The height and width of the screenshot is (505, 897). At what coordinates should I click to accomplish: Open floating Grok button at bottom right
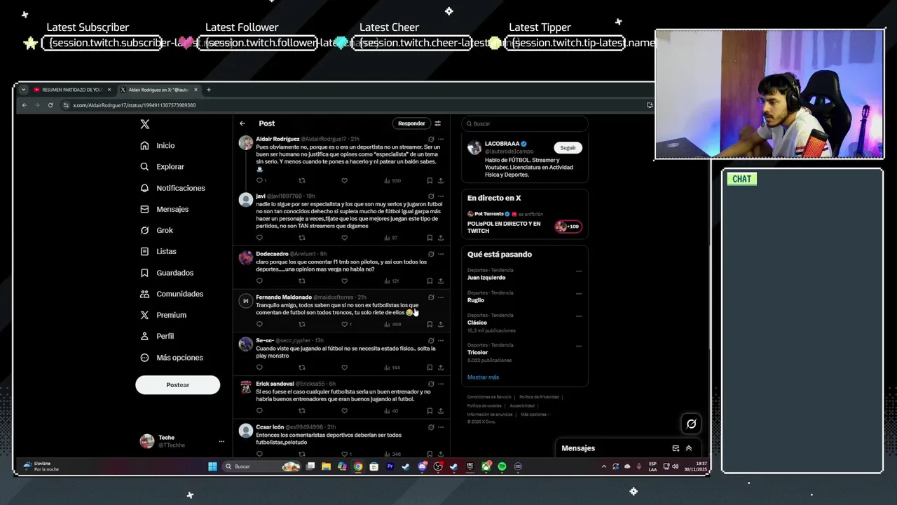click(691, 424)
